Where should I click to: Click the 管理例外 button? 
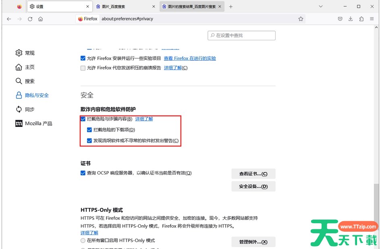[x=253, y=242]
